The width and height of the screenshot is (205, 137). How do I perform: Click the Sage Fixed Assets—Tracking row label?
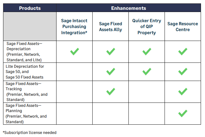click(27, 91)
